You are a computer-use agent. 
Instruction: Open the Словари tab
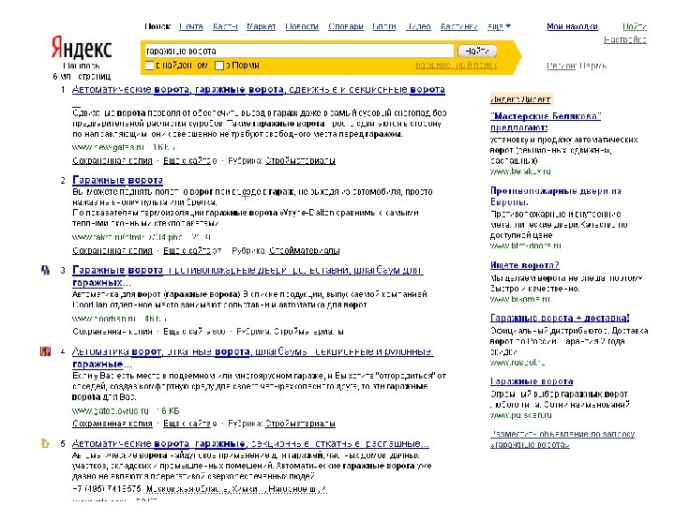(x=346, y=26)
